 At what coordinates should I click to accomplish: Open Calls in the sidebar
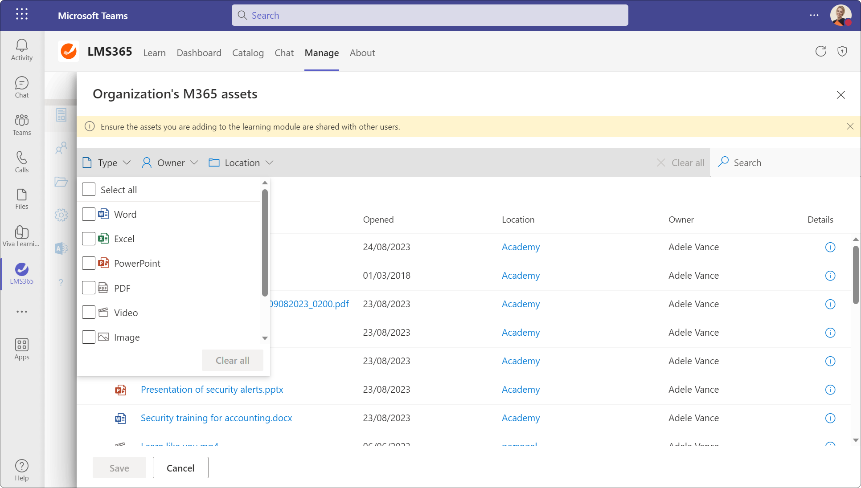(22, 162)
